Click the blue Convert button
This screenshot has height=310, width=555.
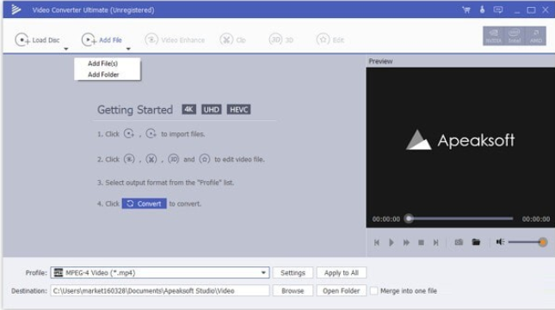click(x=144, y=204)
